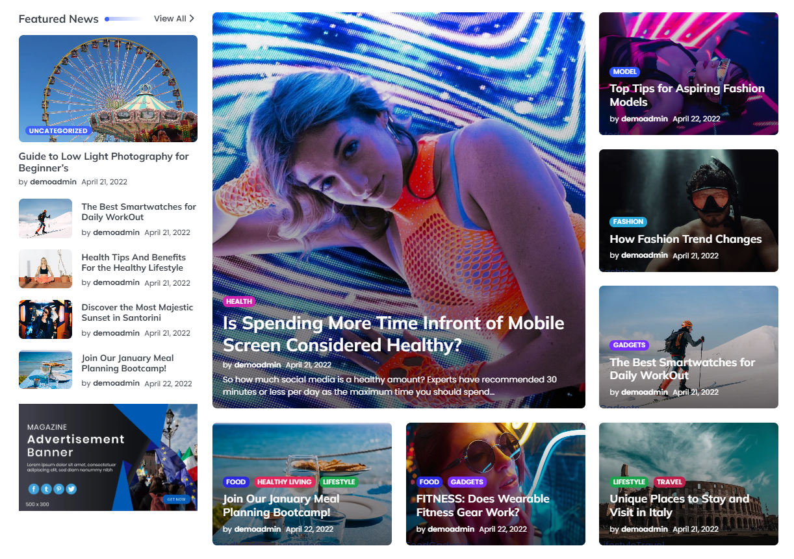
Task: Click the GET NOW banner button
Action: tap(176, 499)
